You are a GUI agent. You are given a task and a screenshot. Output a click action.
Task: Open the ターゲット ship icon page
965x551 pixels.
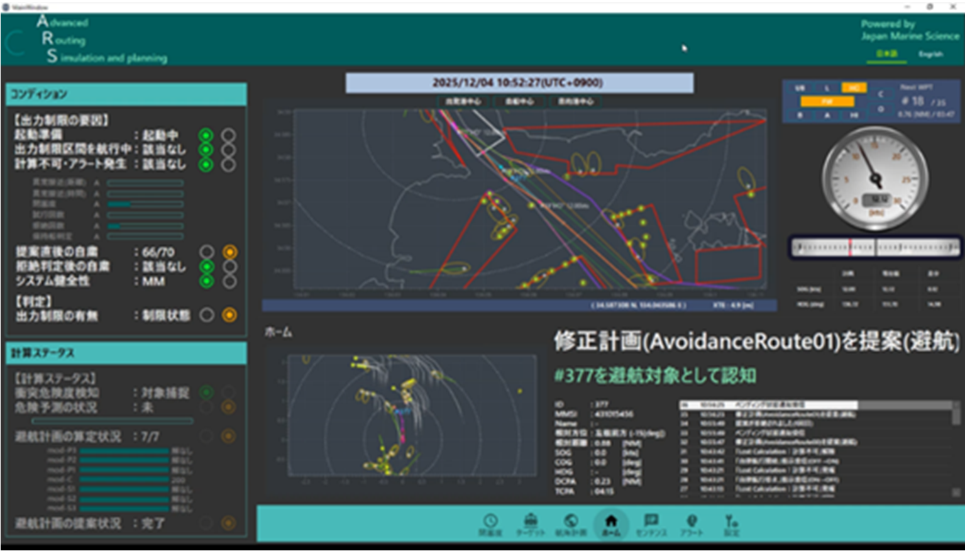(531, 524)
